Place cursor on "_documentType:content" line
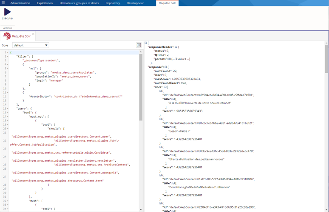Screen dimensions: 329x212 [42, 61]
